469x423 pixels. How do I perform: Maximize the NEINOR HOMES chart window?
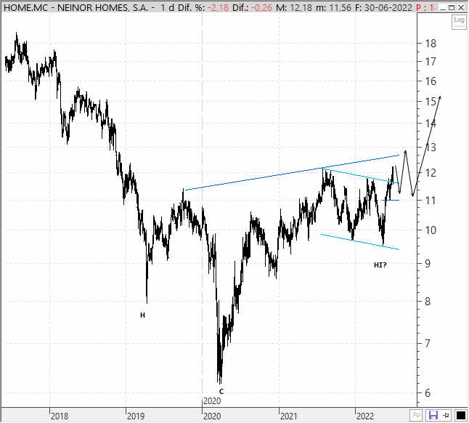[x=452, y=7]
